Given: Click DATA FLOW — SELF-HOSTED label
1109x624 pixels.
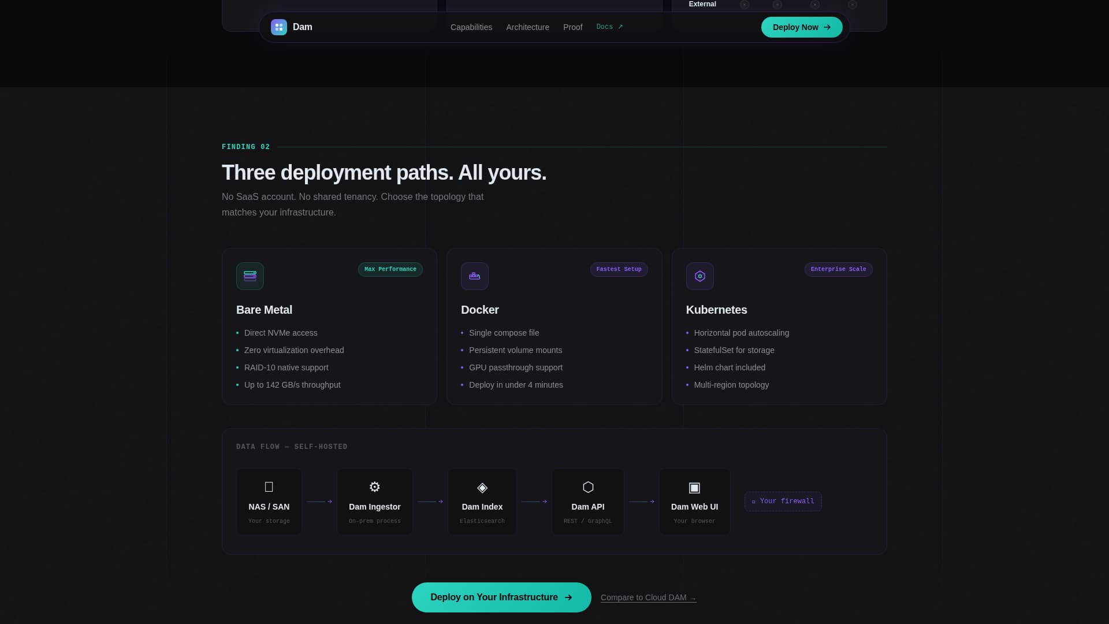Looking at the screenshot, I should pyautogui.click(x=292, y=447).
